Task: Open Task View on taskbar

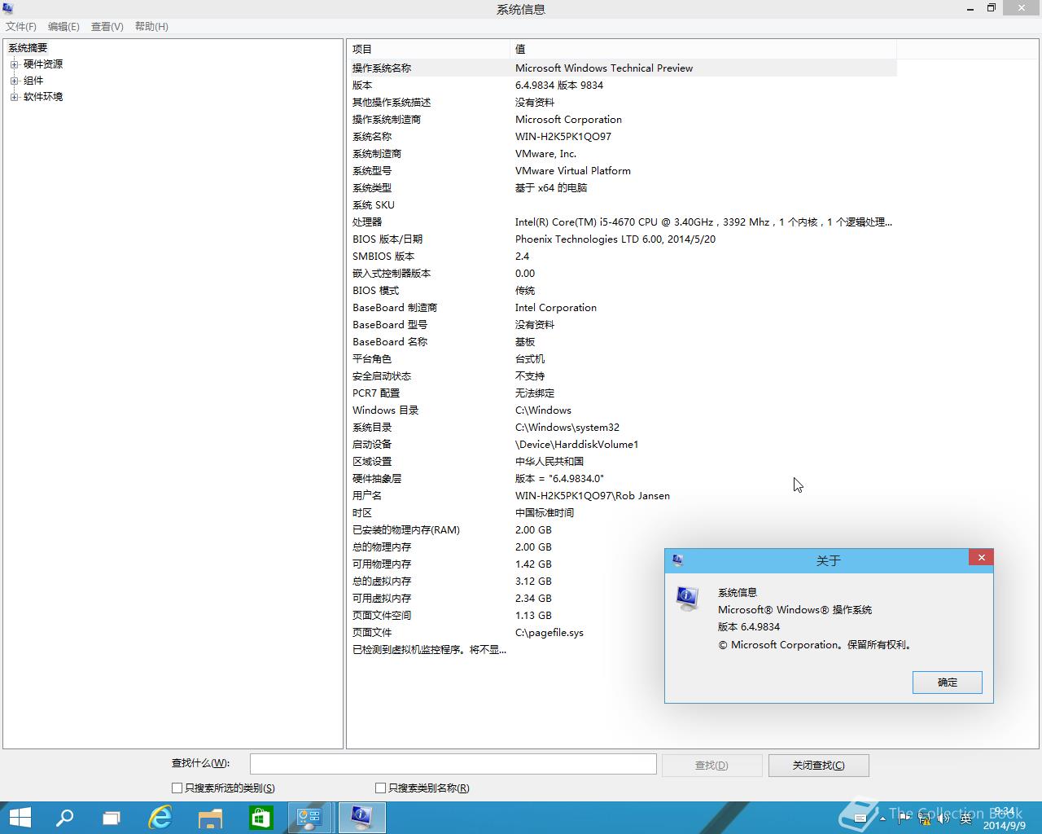Action: point(112,818)
